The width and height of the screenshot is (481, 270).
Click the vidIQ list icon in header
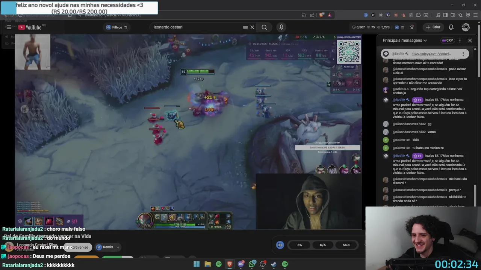tap(402, 27)
